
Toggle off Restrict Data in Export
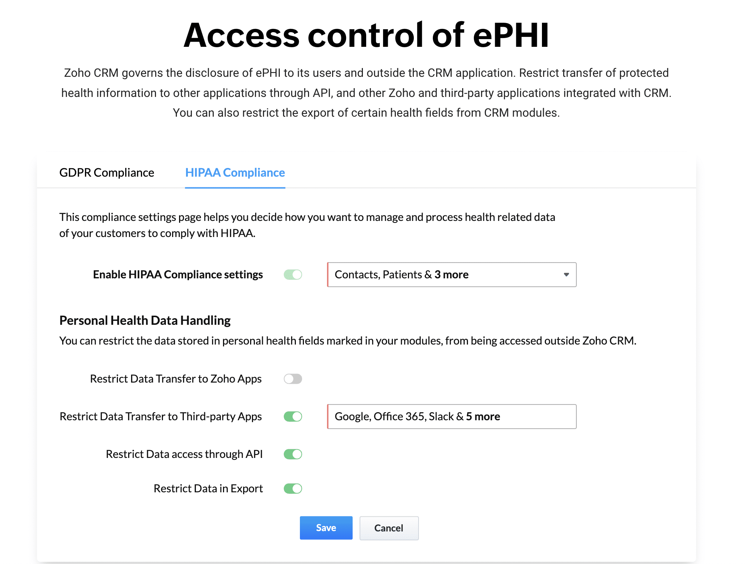click(x=293, y=488)
